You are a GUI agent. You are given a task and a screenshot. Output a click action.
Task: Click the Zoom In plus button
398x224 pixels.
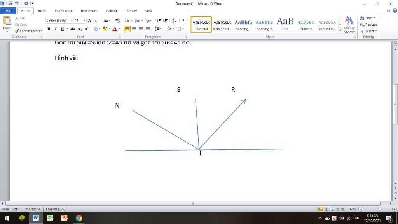(394, 209)
